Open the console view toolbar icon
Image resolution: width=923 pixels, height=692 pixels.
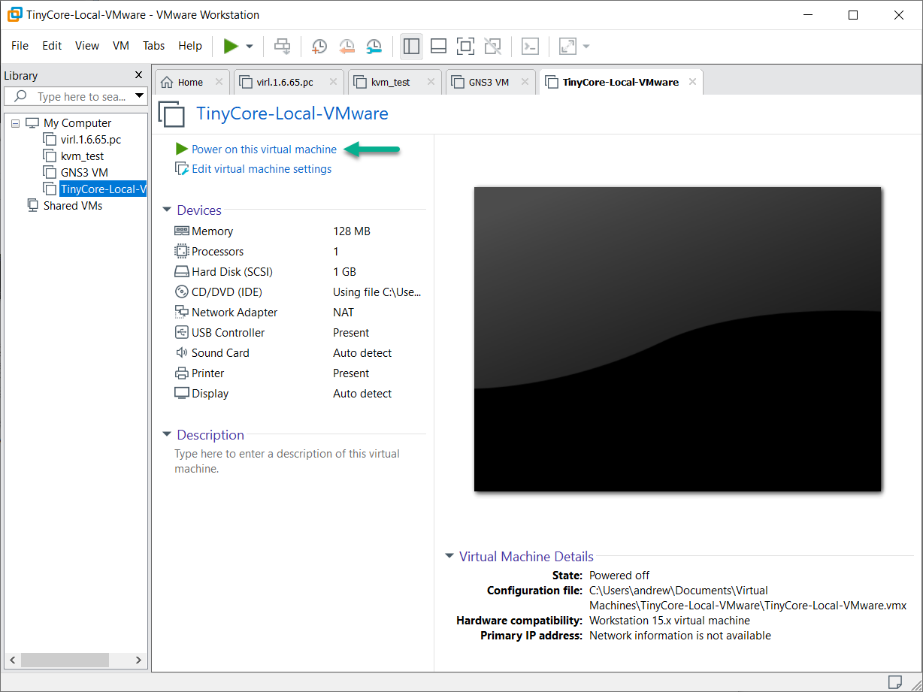pos(530,46)
